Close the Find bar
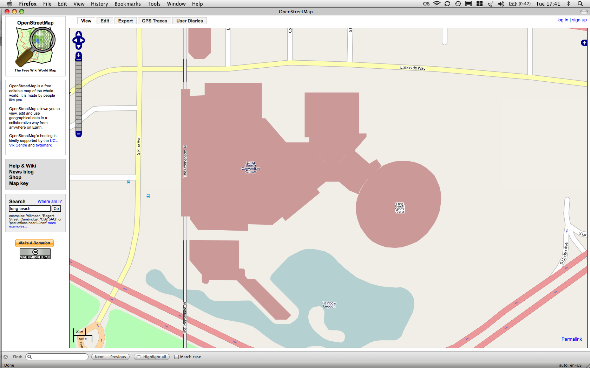Viewport: 590px width, 368px height. [6, 357]
